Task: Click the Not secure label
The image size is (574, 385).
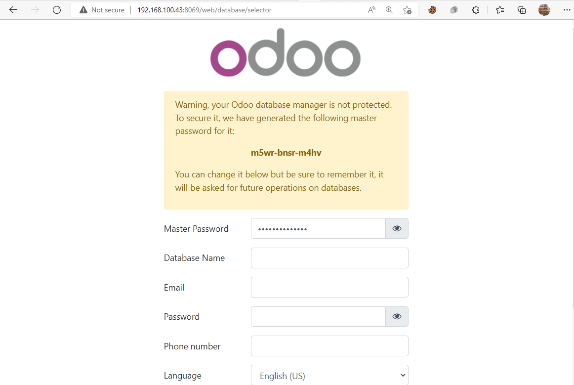Action: (x=107, y=10)
